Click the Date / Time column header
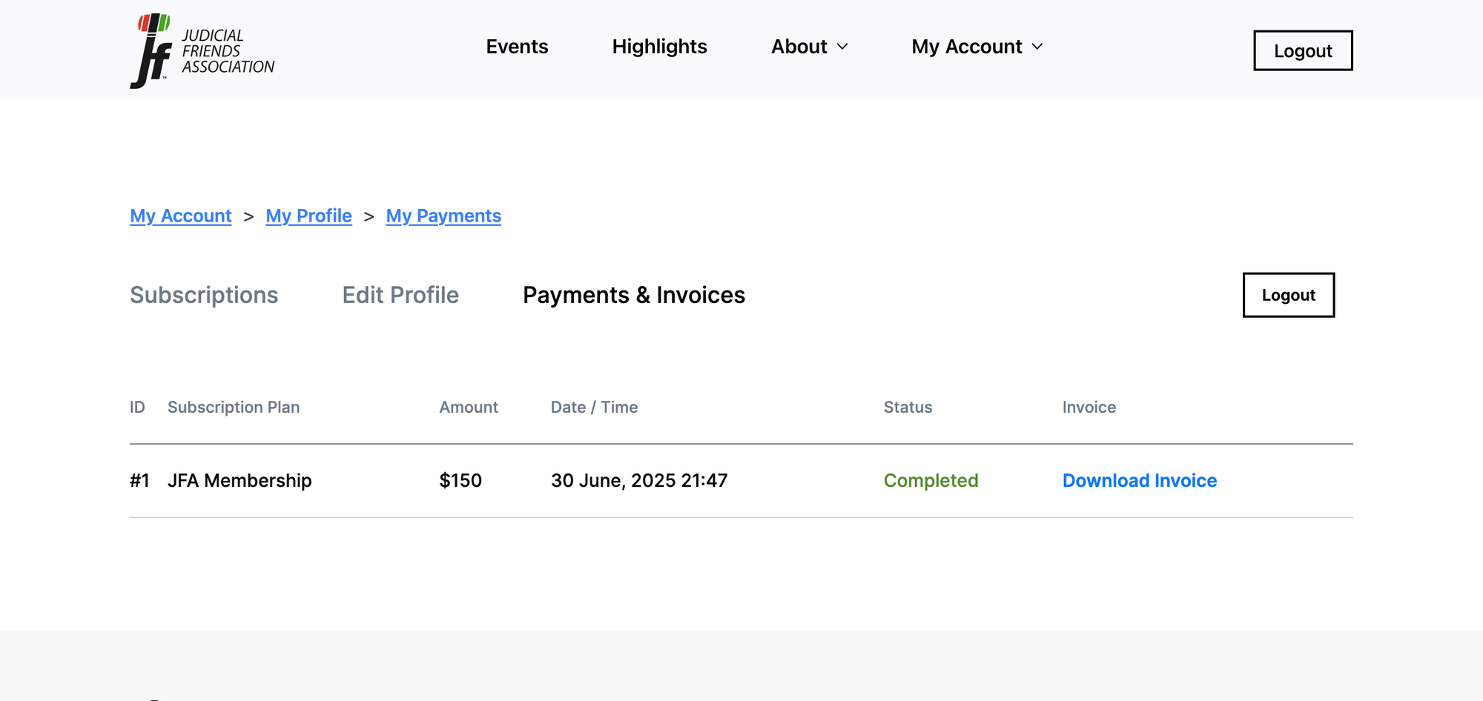 click(594, 408)
